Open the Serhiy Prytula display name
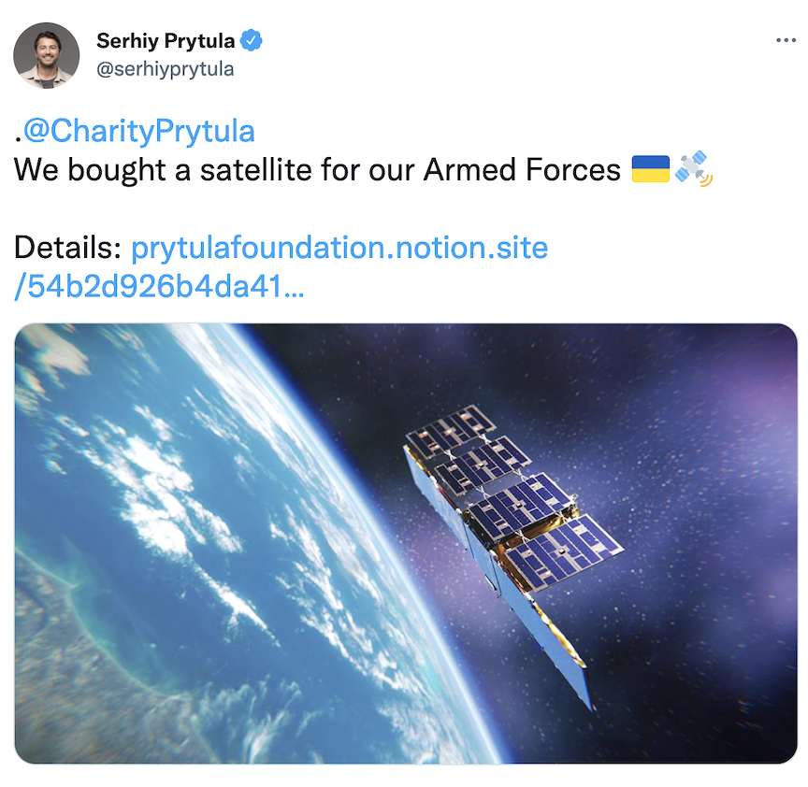This screenshot has height=787, width=808. [166, 41]
